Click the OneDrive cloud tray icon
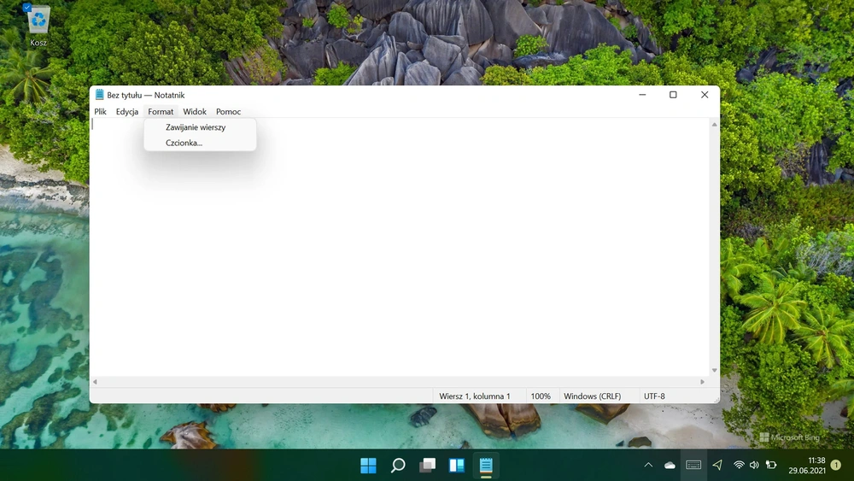Image resolution: width=854 pixels, height=481 pixels. (670, 466)
